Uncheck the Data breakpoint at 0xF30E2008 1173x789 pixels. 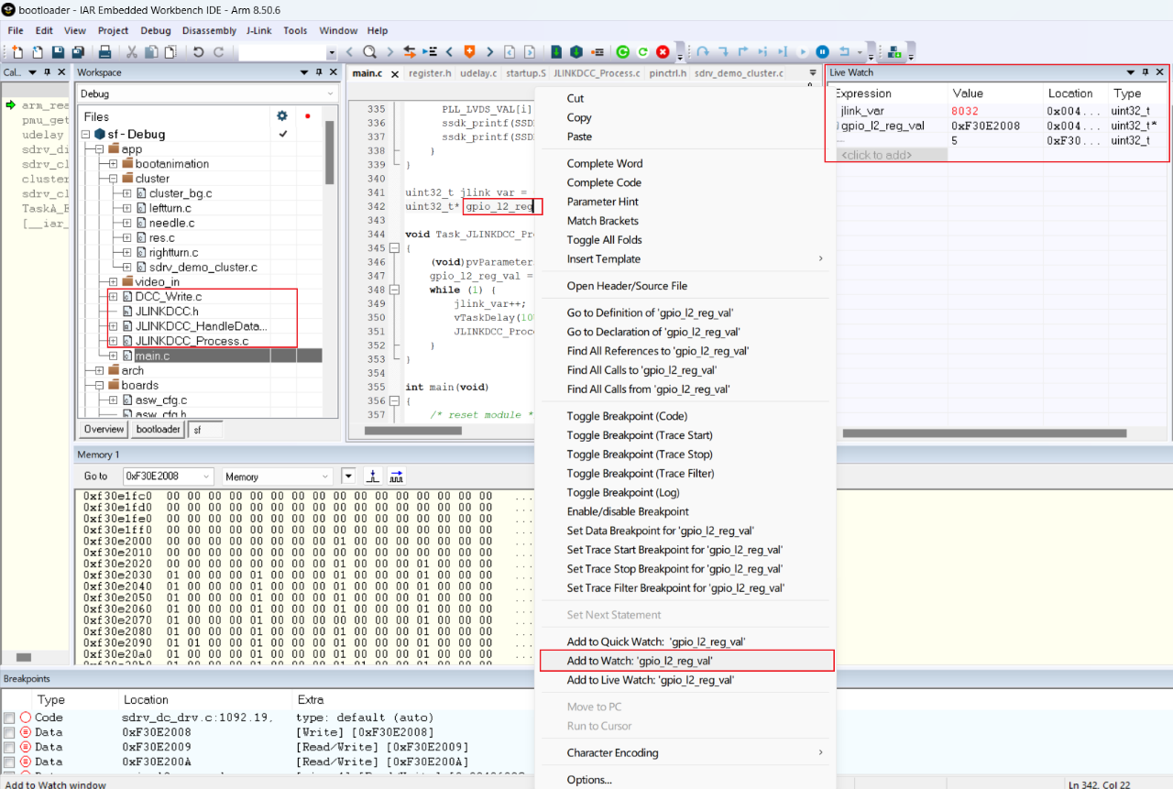tap(11, 731)
